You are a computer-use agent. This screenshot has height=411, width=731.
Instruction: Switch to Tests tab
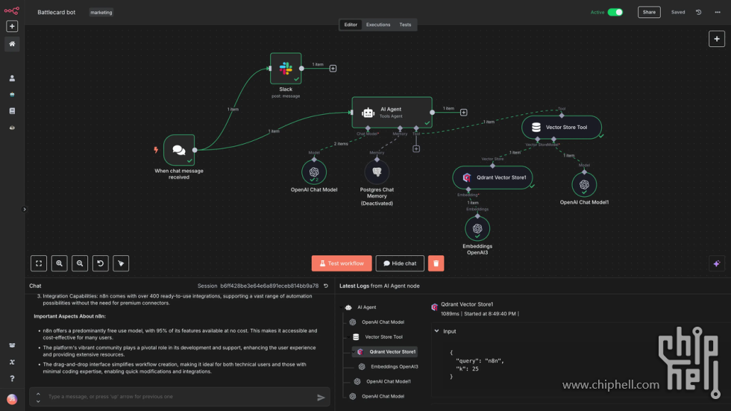coord(405,25)
